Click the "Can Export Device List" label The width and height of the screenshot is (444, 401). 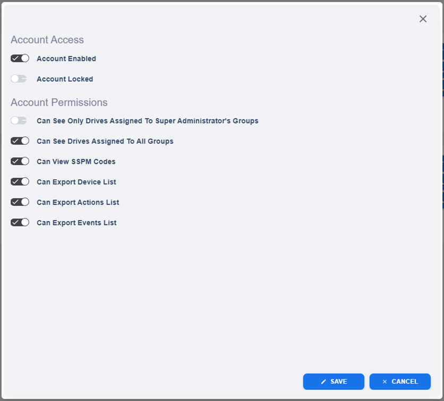[x=76, y=182]
